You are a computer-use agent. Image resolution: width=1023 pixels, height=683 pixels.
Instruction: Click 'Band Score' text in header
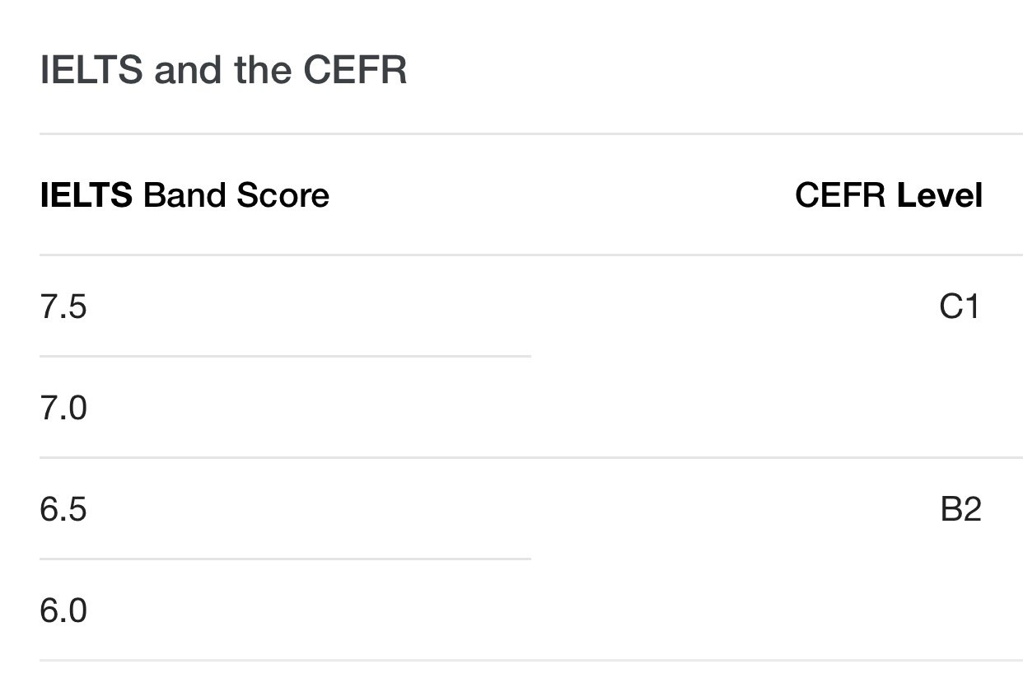tap(236, 195)
